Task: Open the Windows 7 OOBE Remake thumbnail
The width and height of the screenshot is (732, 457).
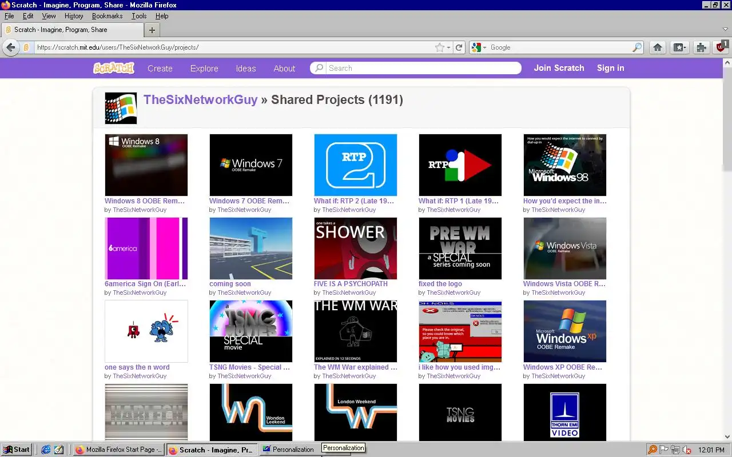Action: [251, 165]
